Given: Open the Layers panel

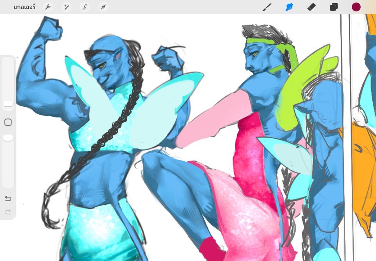Looking at the screenshot, I should click(334, 7).
